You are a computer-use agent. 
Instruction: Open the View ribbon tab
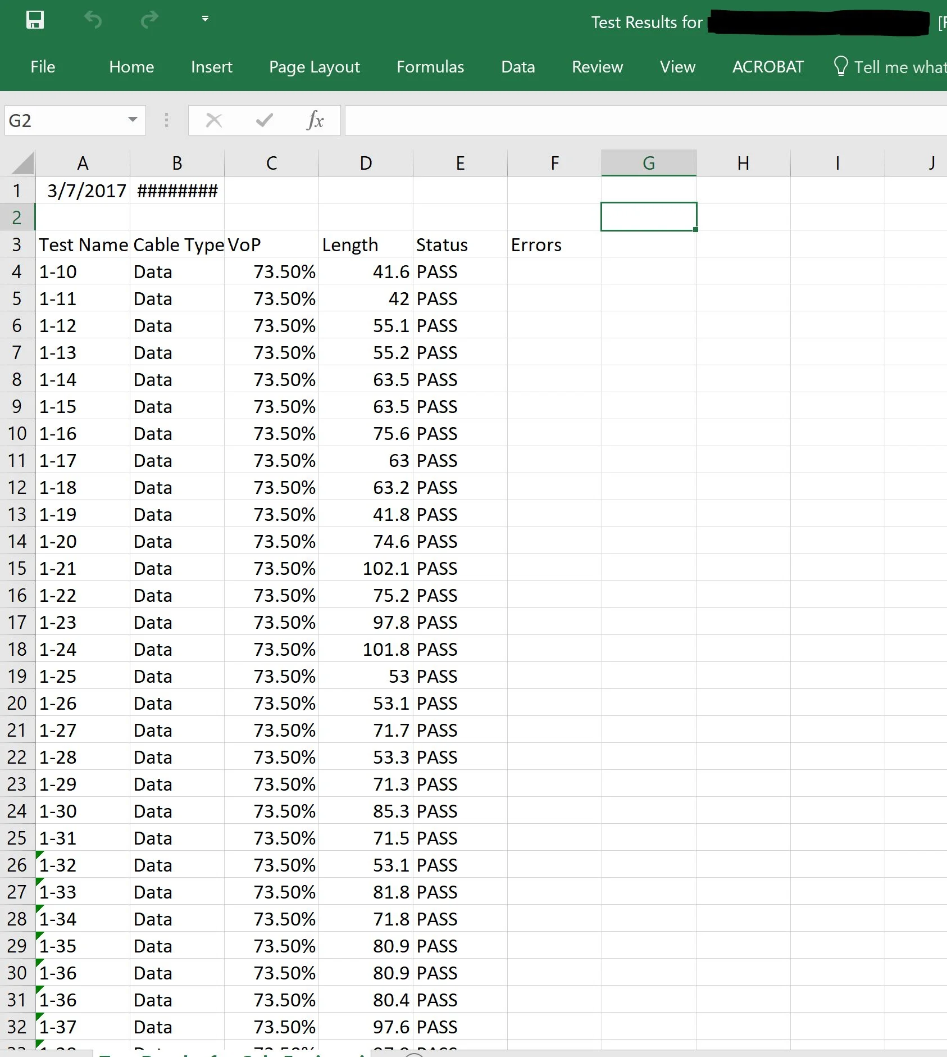pos(677,67)
